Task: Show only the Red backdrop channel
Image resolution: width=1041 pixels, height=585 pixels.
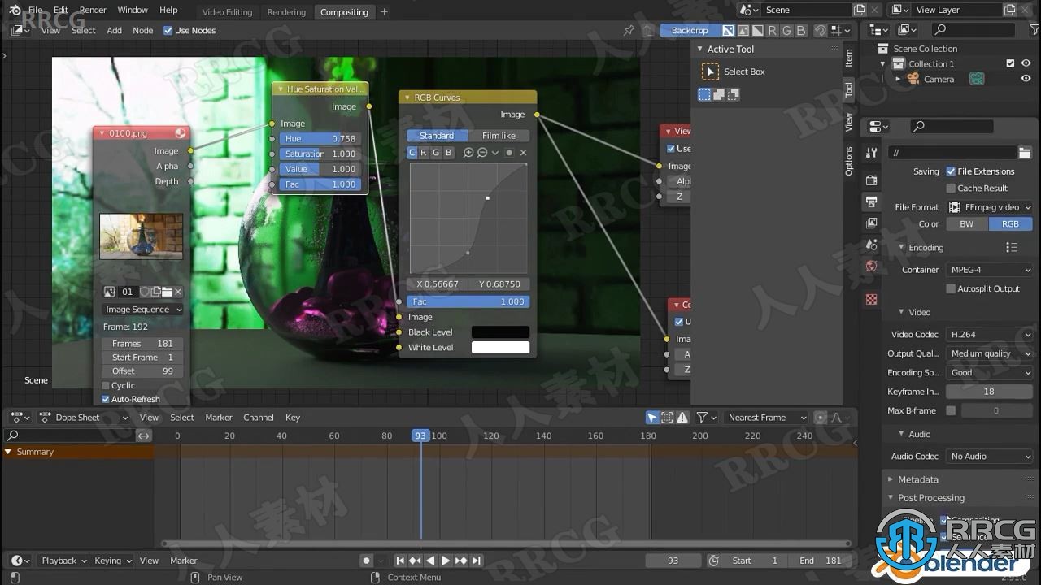Action: 773,30
